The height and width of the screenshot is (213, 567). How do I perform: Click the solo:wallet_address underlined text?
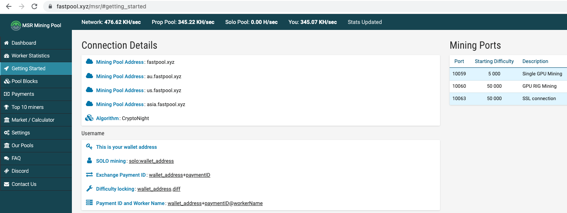tap(151, 161)
